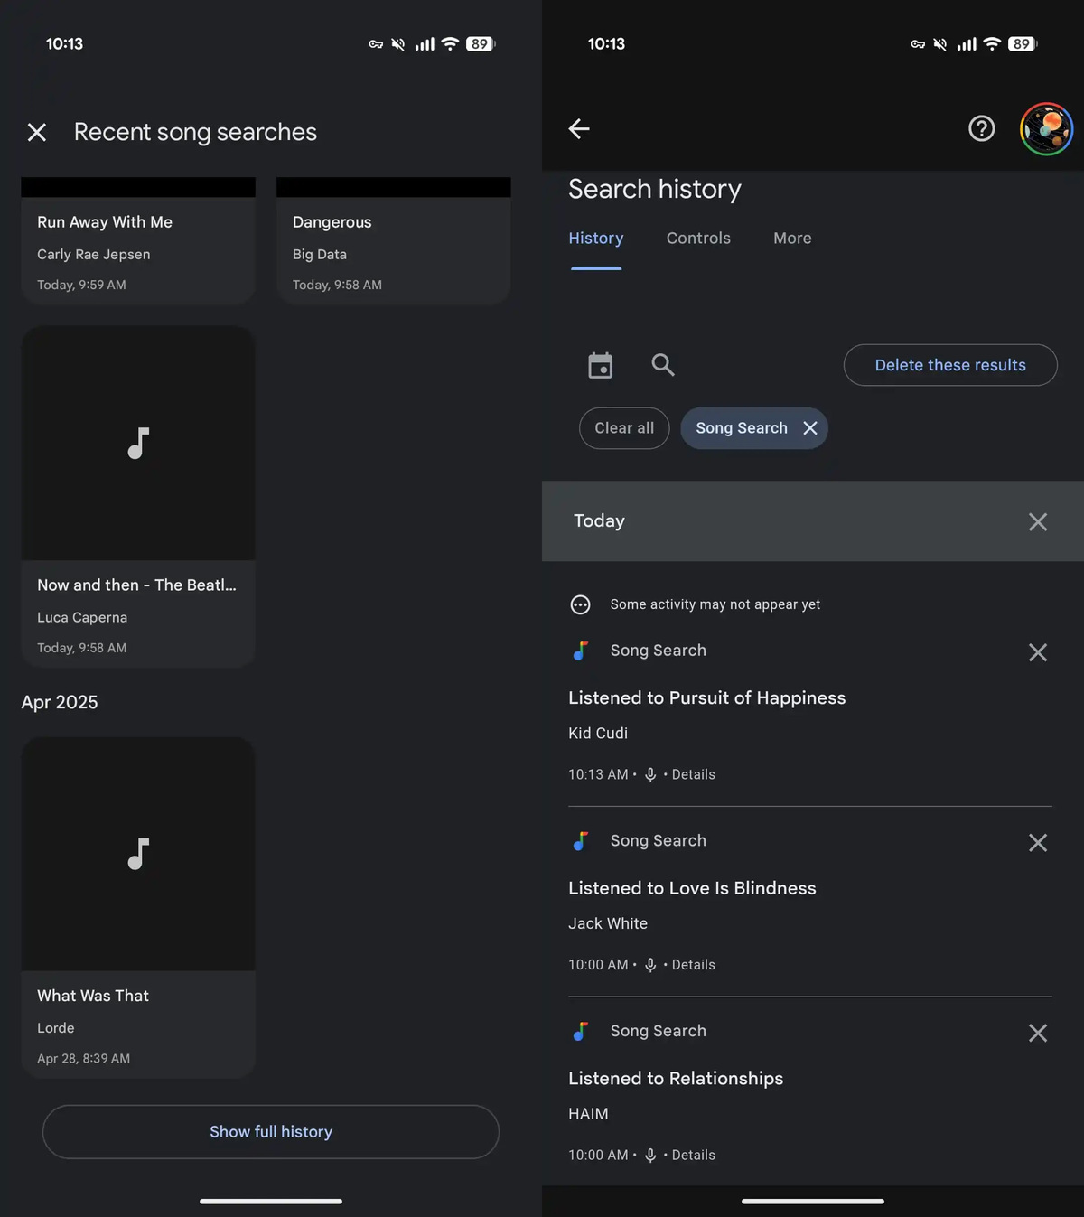
Task: Tap the Show full history button
Action: (x=271, y=1132)
